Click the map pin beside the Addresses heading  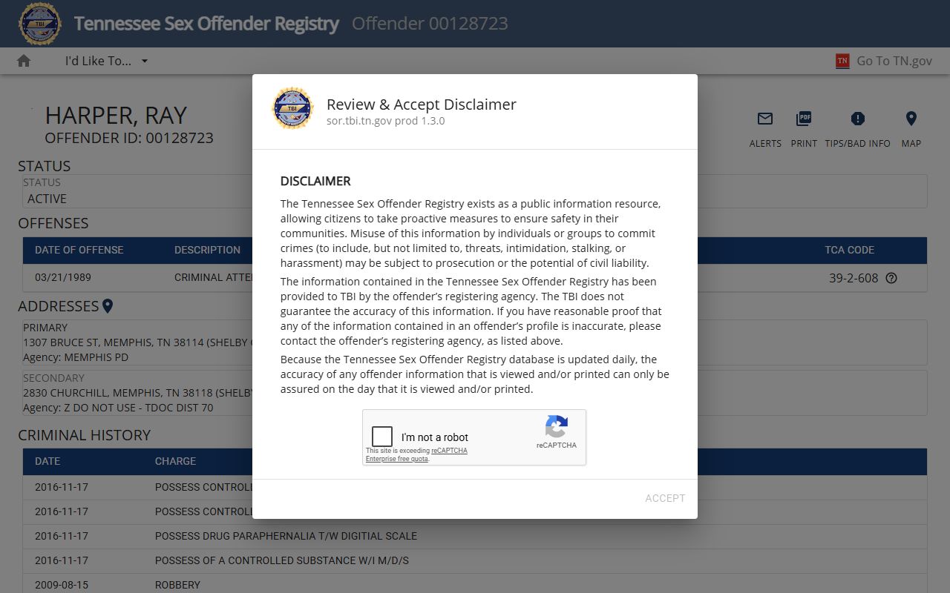(108, 306)
